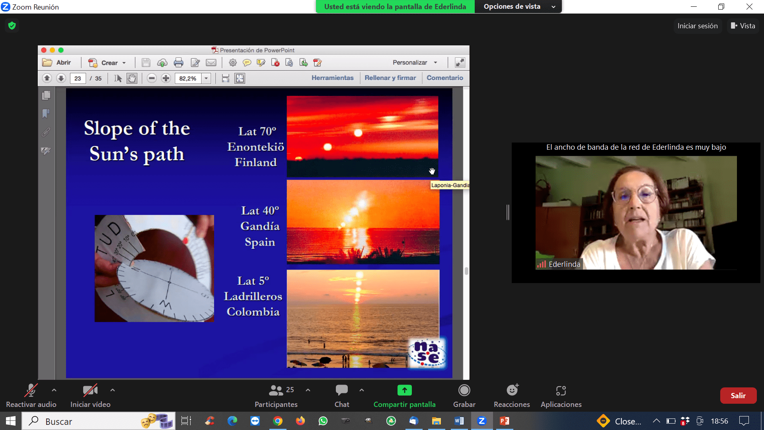Open the Zoom Chat panel
Image resolution: width=764 pixels, height=430 pixels.
342,396
